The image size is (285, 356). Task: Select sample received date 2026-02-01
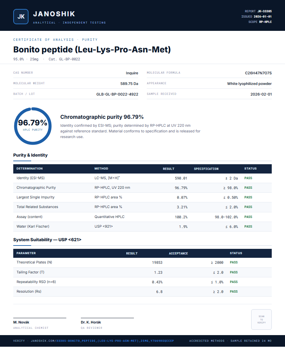[261, 94]
